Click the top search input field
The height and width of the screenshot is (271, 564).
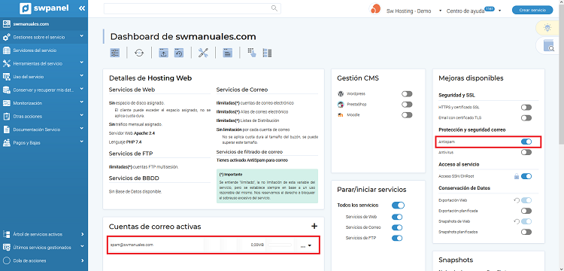(x=193, y=8)
